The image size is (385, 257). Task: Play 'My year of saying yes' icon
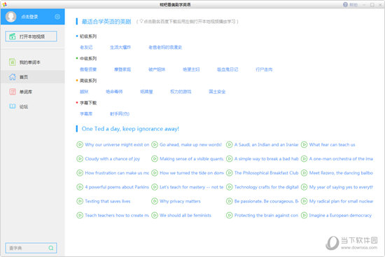point(304,187)
